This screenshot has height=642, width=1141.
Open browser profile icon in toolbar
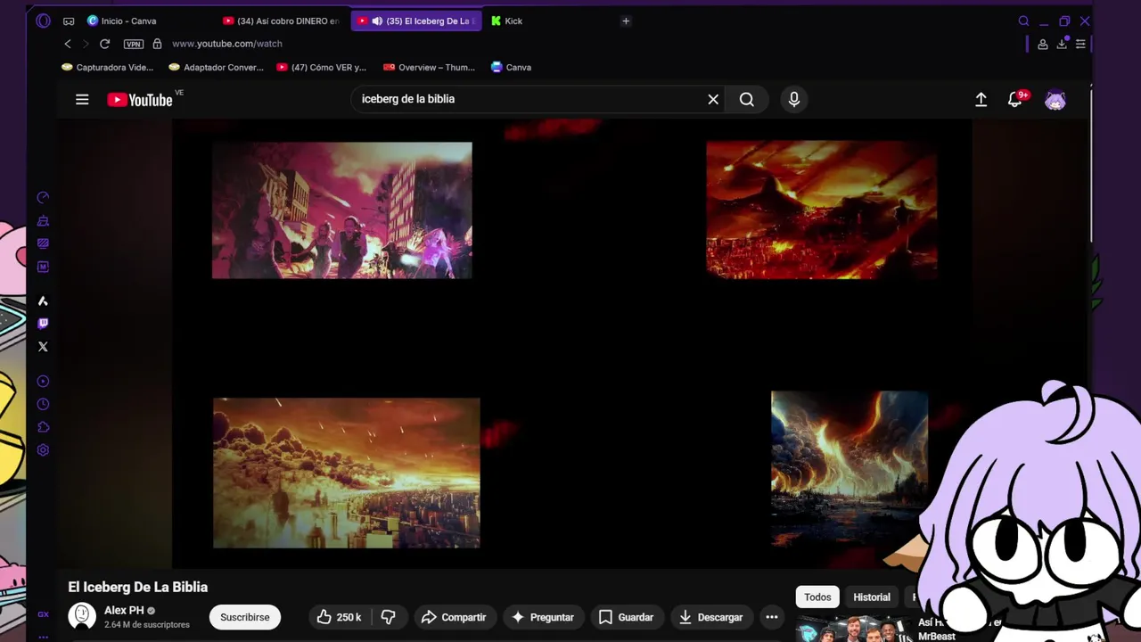[x=1043, y=44]
